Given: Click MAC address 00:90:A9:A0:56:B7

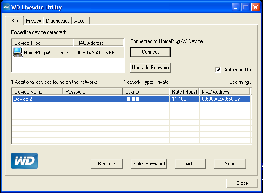Looking at the screenshot, I should click(x=221, y=99).
